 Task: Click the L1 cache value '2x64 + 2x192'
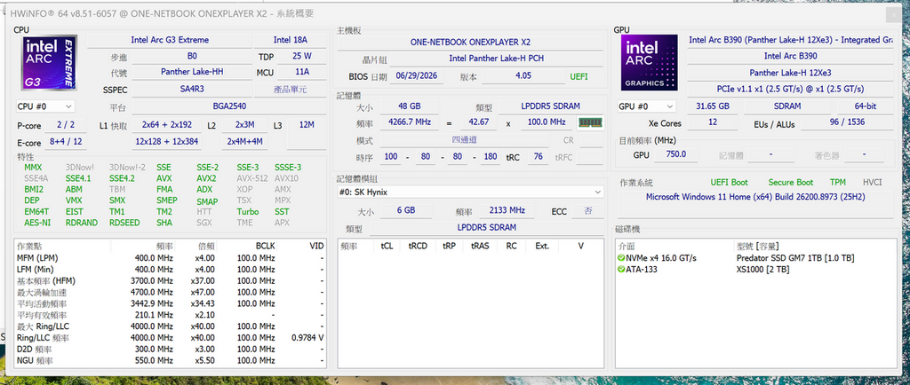[167, 124]
